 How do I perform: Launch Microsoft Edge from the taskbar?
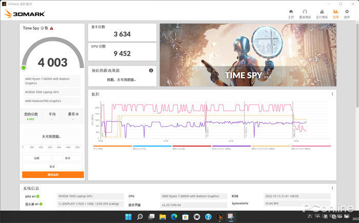(x=174, y=217)
